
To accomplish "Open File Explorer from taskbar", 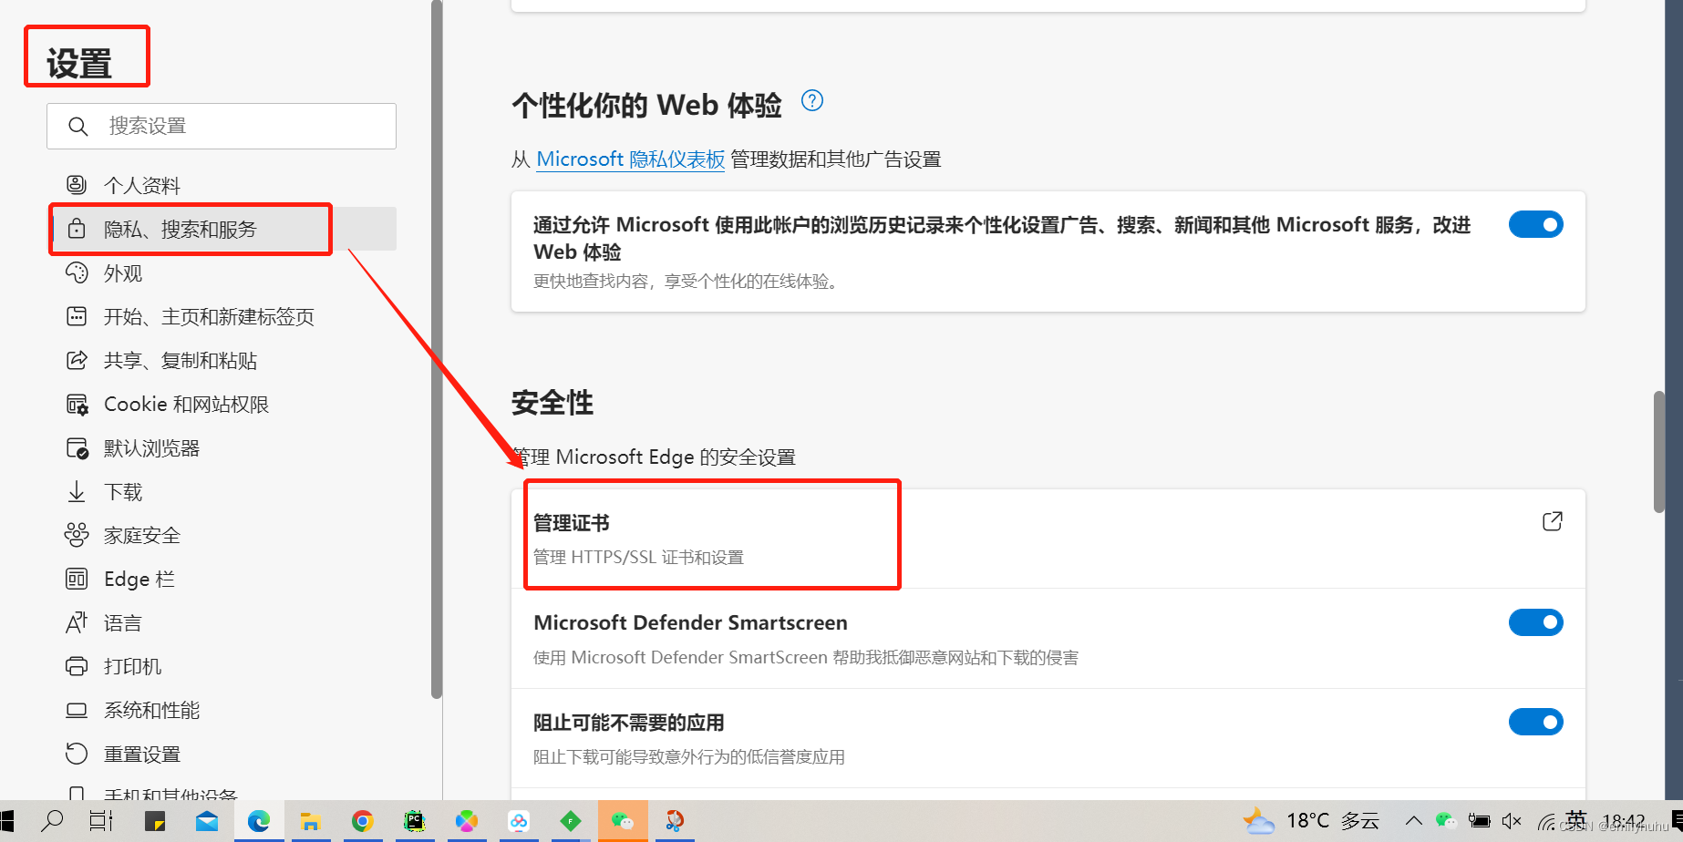I will 310,821.
